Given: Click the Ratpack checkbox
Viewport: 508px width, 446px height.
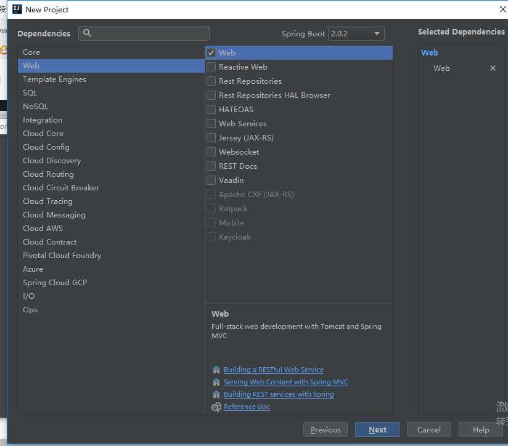Looking at the screenshot, I should coord(211,209).
